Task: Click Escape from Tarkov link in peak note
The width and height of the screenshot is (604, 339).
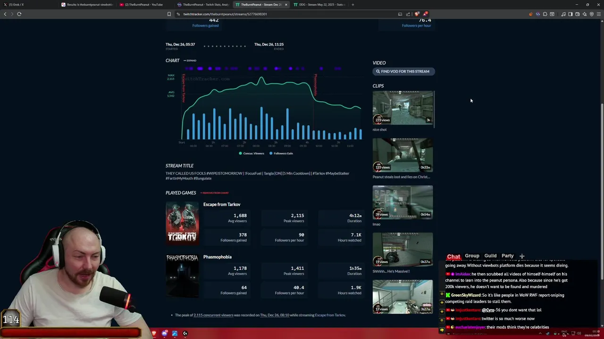Action: 330,315
